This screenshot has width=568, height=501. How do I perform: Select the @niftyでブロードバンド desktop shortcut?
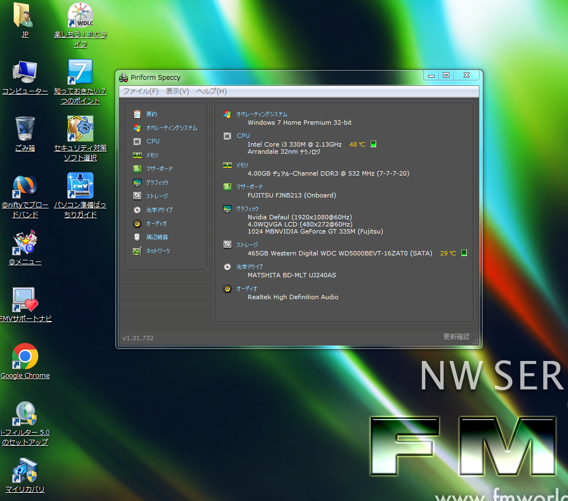coord(25,196)
